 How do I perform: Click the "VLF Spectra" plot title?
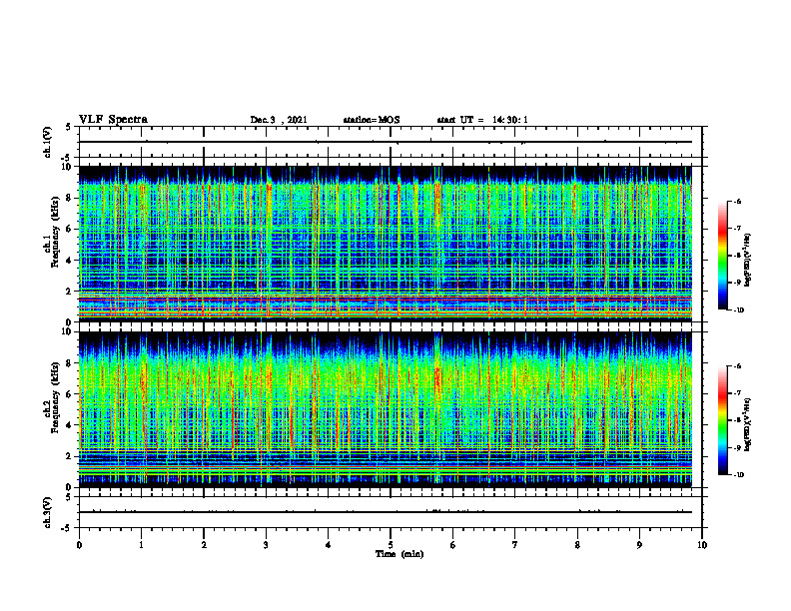click(113, 120)
